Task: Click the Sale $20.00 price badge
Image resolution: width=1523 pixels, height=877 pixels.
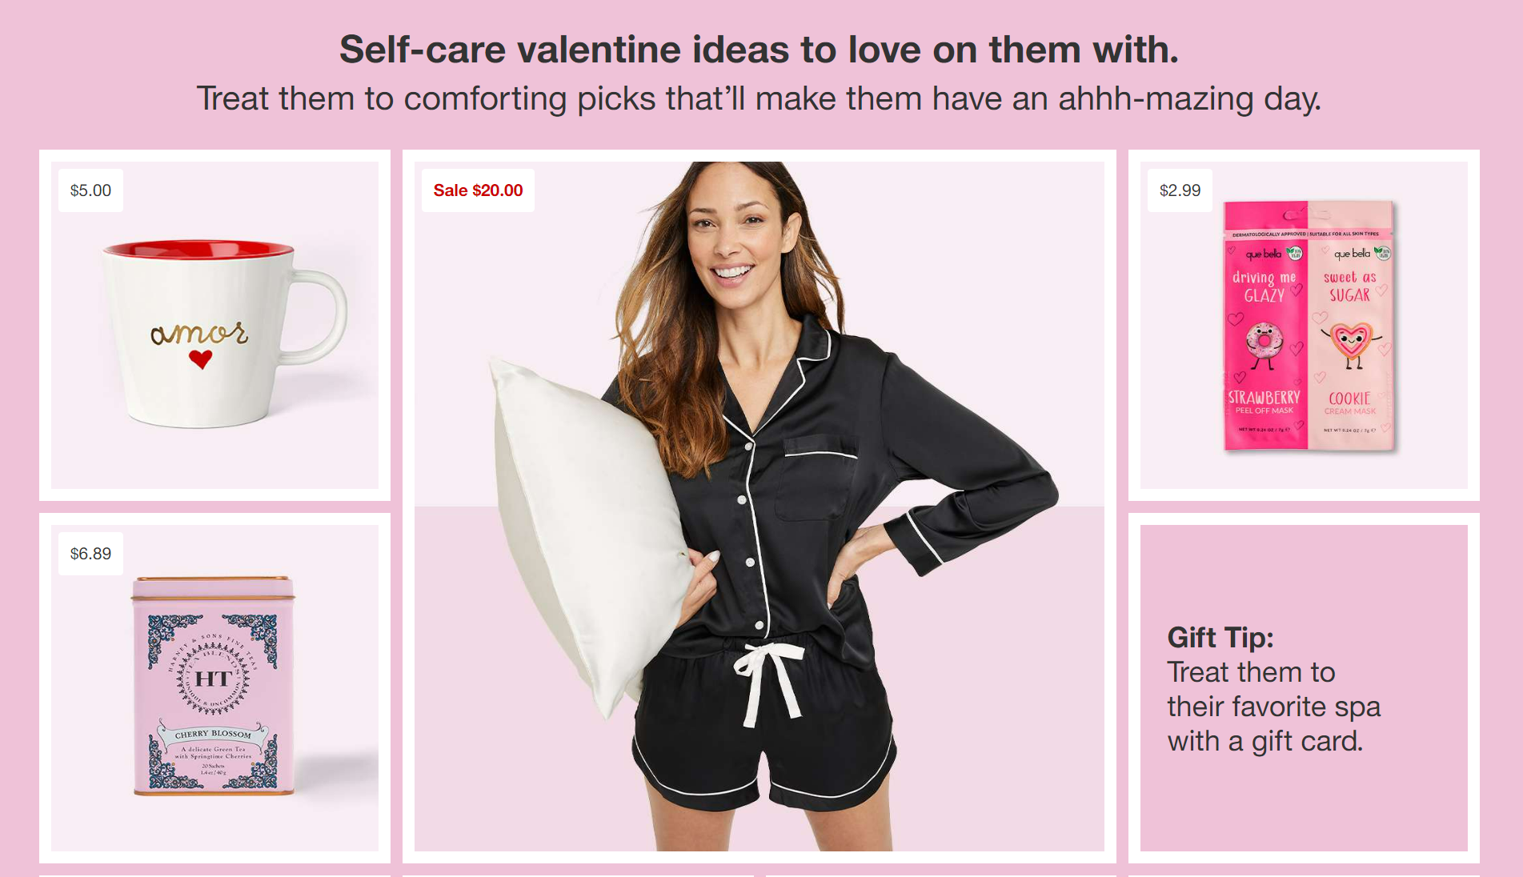Action: (478, 190)
